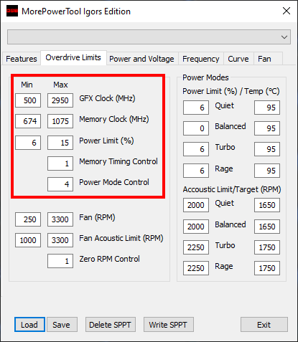Click the Delete SPPT button

[x=111, y=325]
